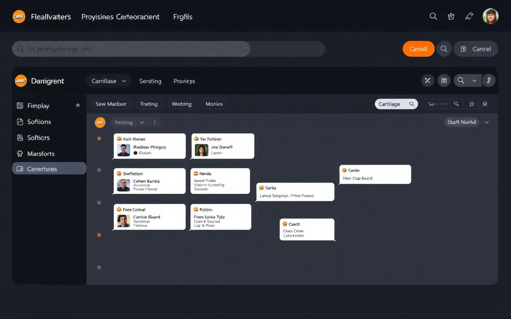Select the Wedong filter chip
The height and width of the screenshot is (319, 511).
tap(182, 104)
